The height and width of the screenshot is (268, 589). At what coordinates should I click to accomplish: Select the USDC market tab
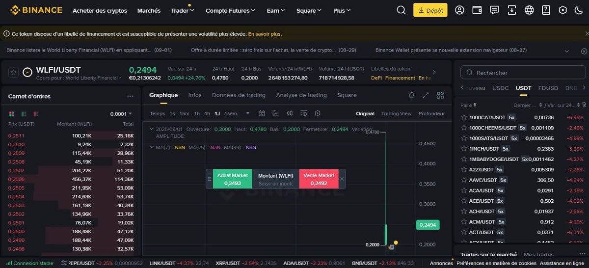(501, 88)
